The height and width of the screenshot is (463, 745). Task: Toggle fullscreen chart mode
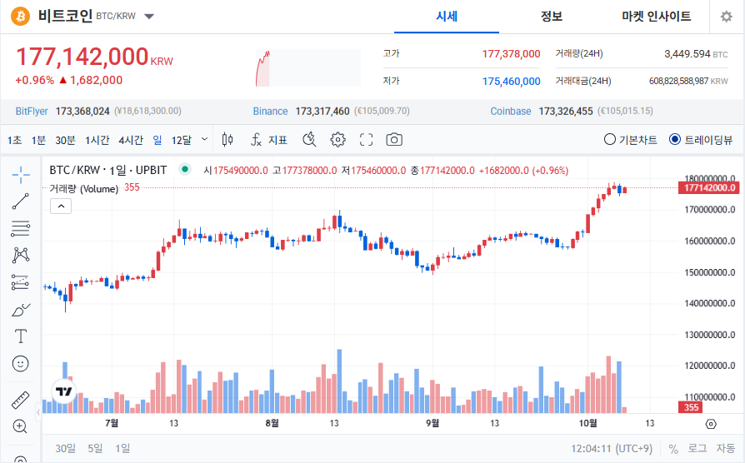coord(366,140)
